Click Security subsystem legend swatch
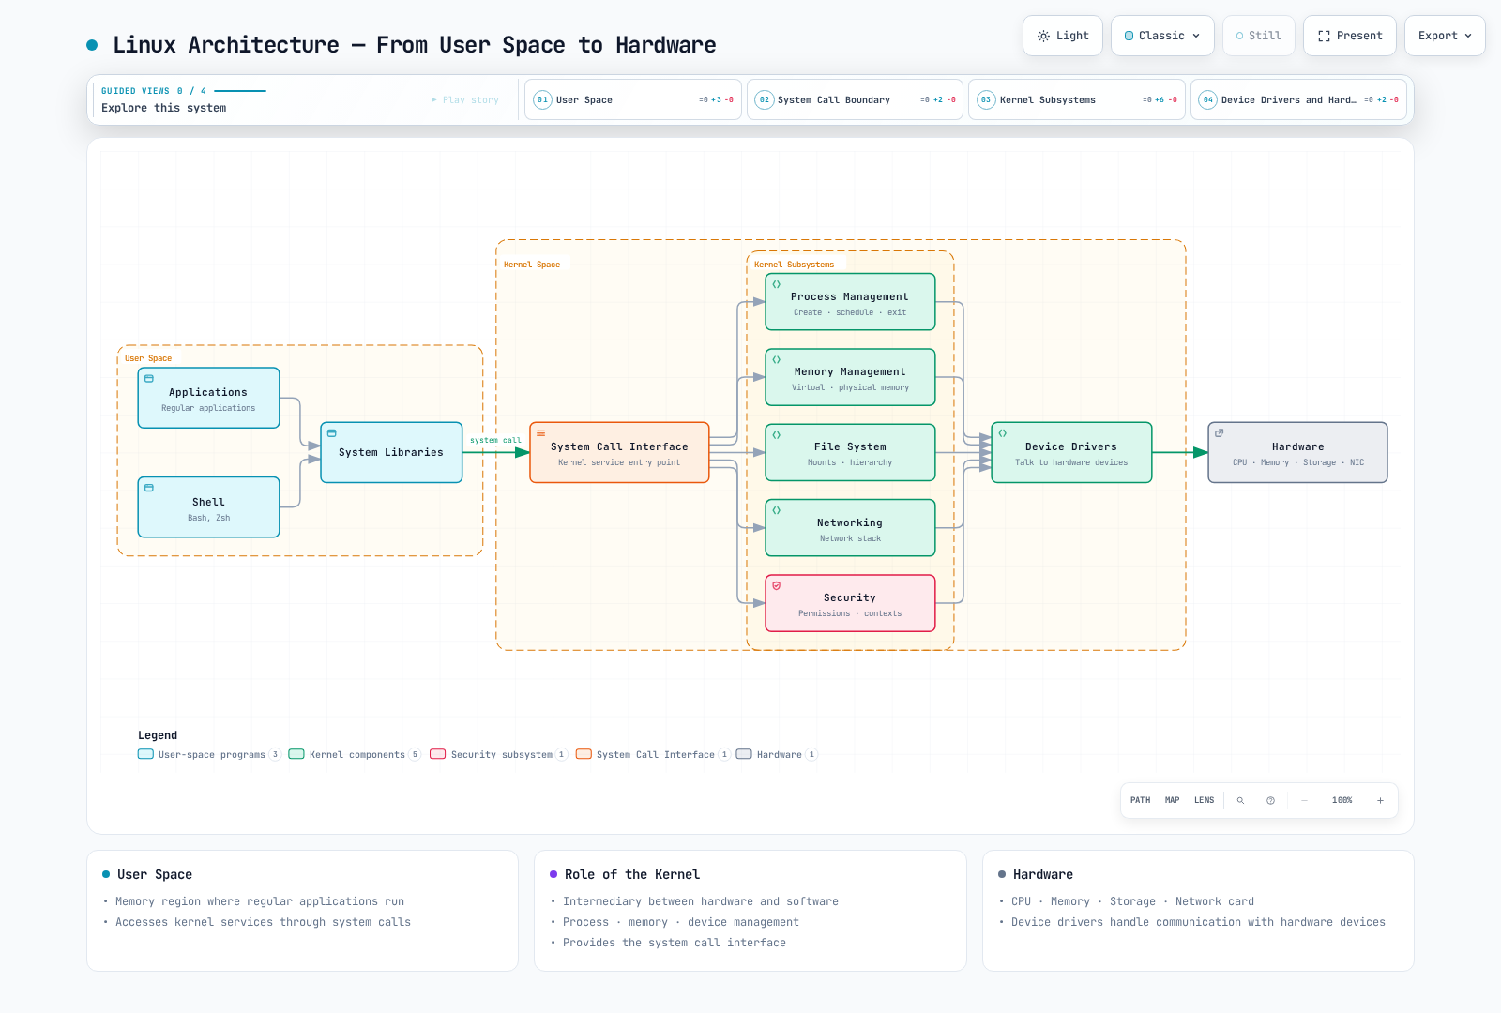Image resolution: width=1501 pixels, height=1013 pixels. point(438,754)
